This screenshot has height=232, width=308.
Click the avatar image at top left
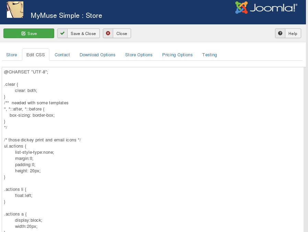click(x=15, y=10)
